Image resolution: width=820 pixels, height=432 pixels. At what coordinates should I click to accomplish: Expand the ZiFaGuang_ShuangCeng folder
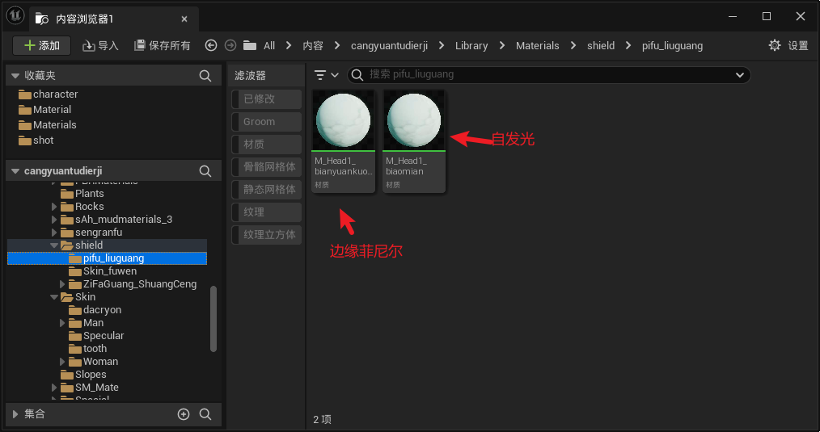[63, 284]
